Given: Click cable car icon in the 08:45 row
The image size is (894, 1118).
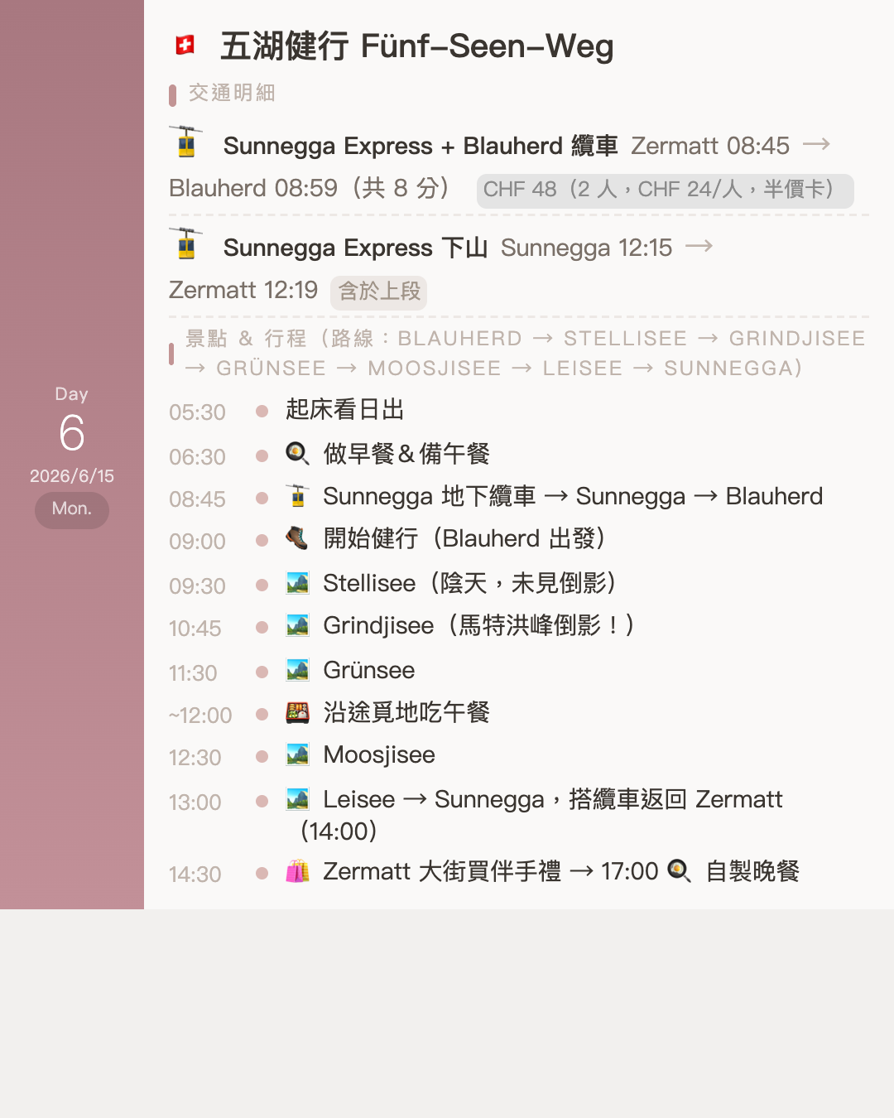Looking at the screenshot, I should 297,495.
